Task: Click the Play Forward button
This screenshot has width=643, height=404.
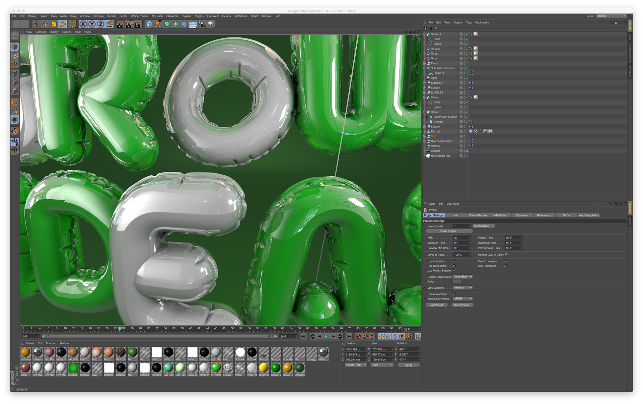Action: 326,336
